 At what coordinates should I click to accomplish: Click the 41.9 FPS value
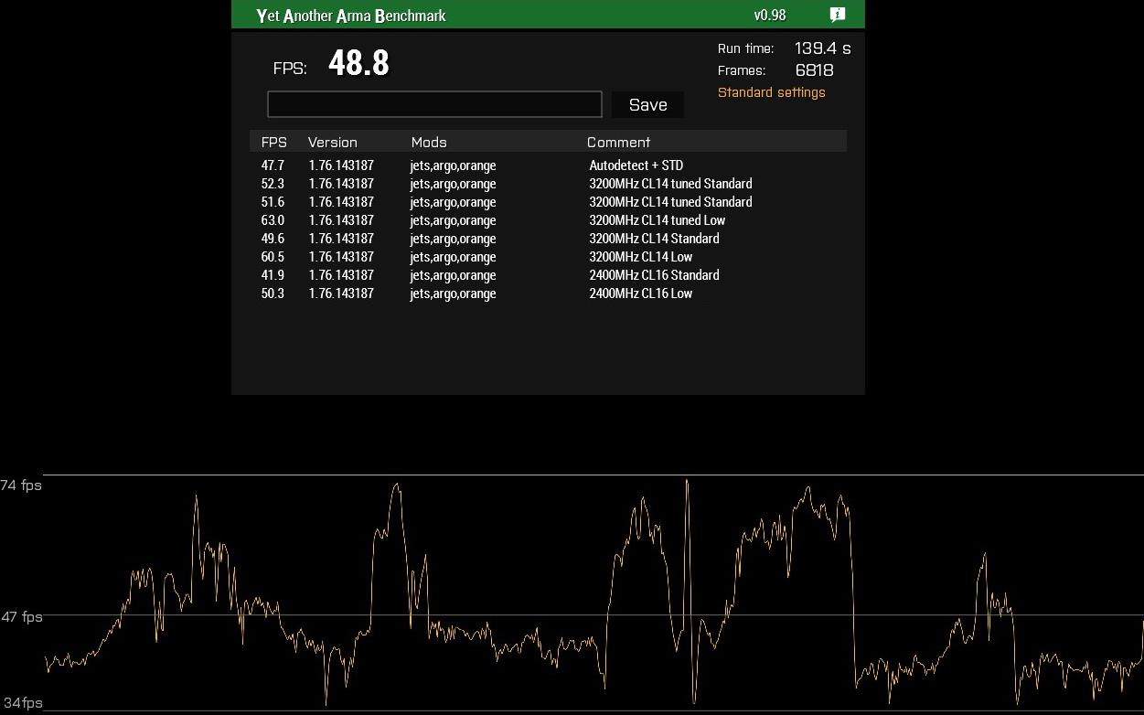(x=273, y=275)
